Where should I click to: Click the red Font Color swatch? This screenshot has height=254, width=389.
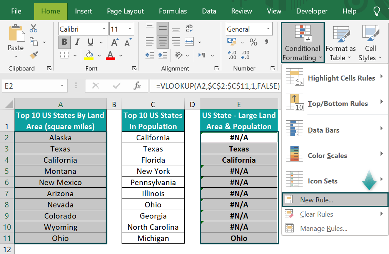[110, 55]
